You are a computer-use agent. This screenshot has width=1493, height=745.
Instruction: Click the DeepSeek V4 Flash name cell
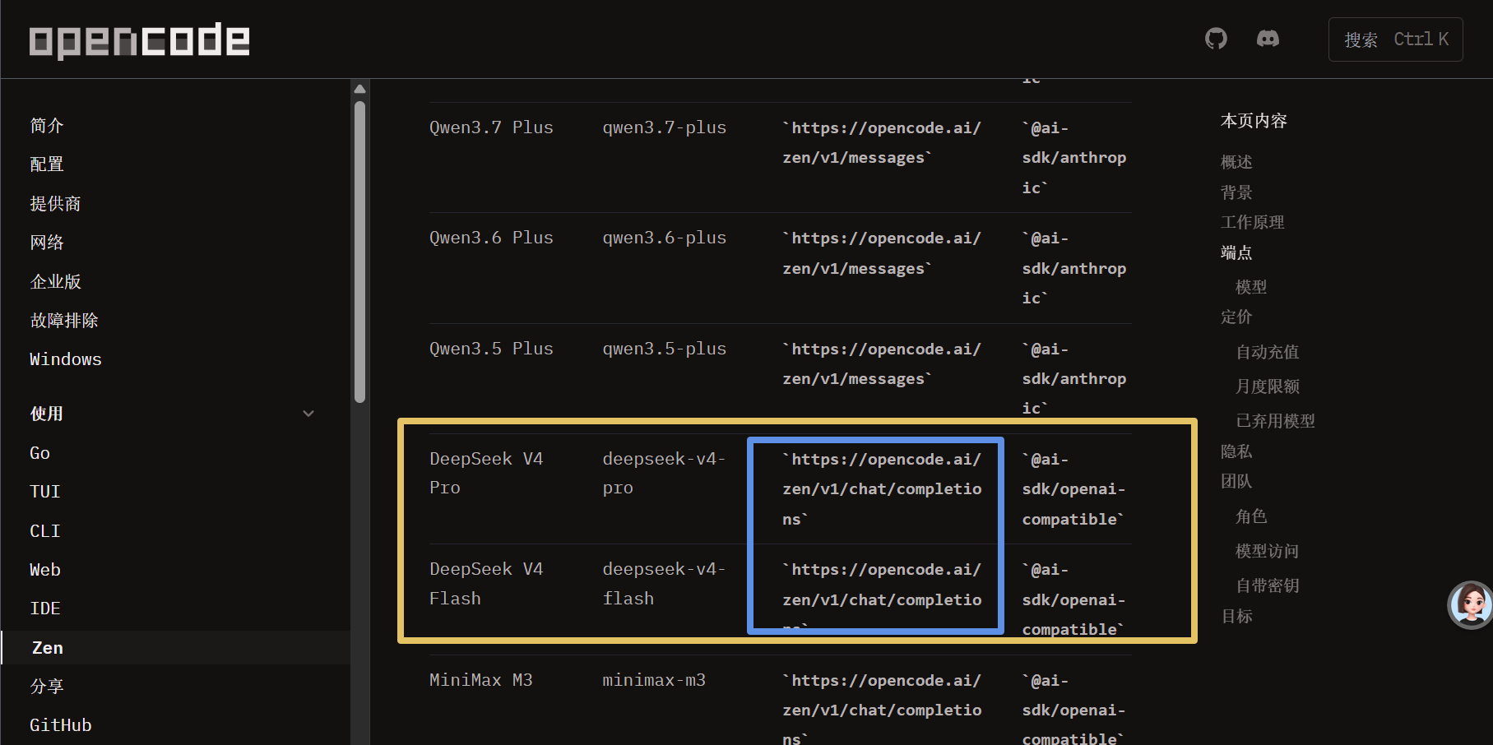486,584
